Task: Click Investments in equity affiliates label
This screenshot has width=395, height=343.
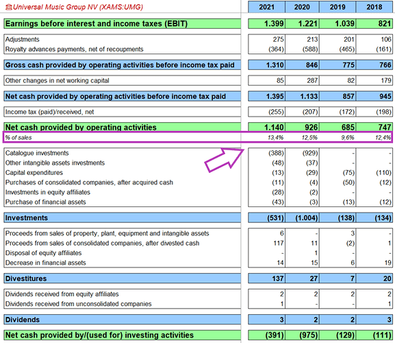Action: pos(48,192)
